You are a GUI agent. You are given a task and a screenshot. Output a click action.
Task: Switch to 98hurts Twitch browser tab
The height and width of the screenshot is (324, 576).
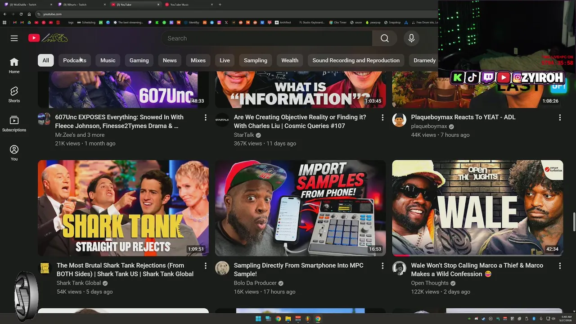pos(81,4)
